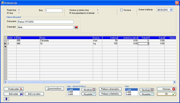180x103 pixels.
Task: Click the unit price cell 8.00
Action: 128,44
